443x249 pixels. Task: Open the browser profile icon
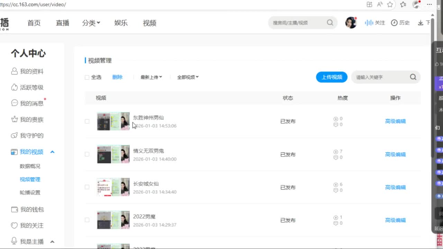(x=416, y=4)
